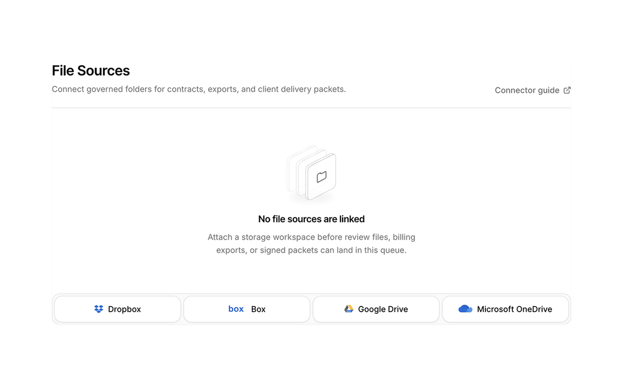Click the divider line below the header
Image resolution: width=623 pixels, height=389 pixels.
[311, 108]
